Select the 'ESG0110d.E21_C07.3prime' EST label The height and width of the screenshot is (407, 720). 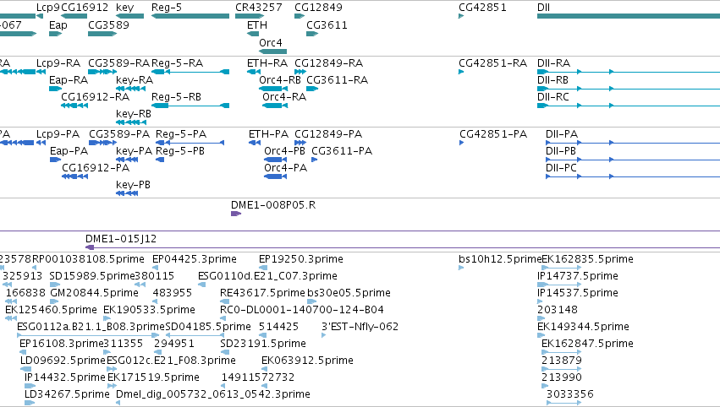click(267, 276)
